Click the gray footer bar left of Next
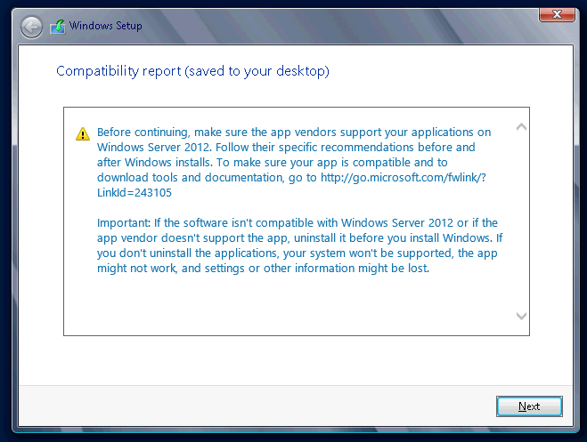 click(x=255, y=406)
